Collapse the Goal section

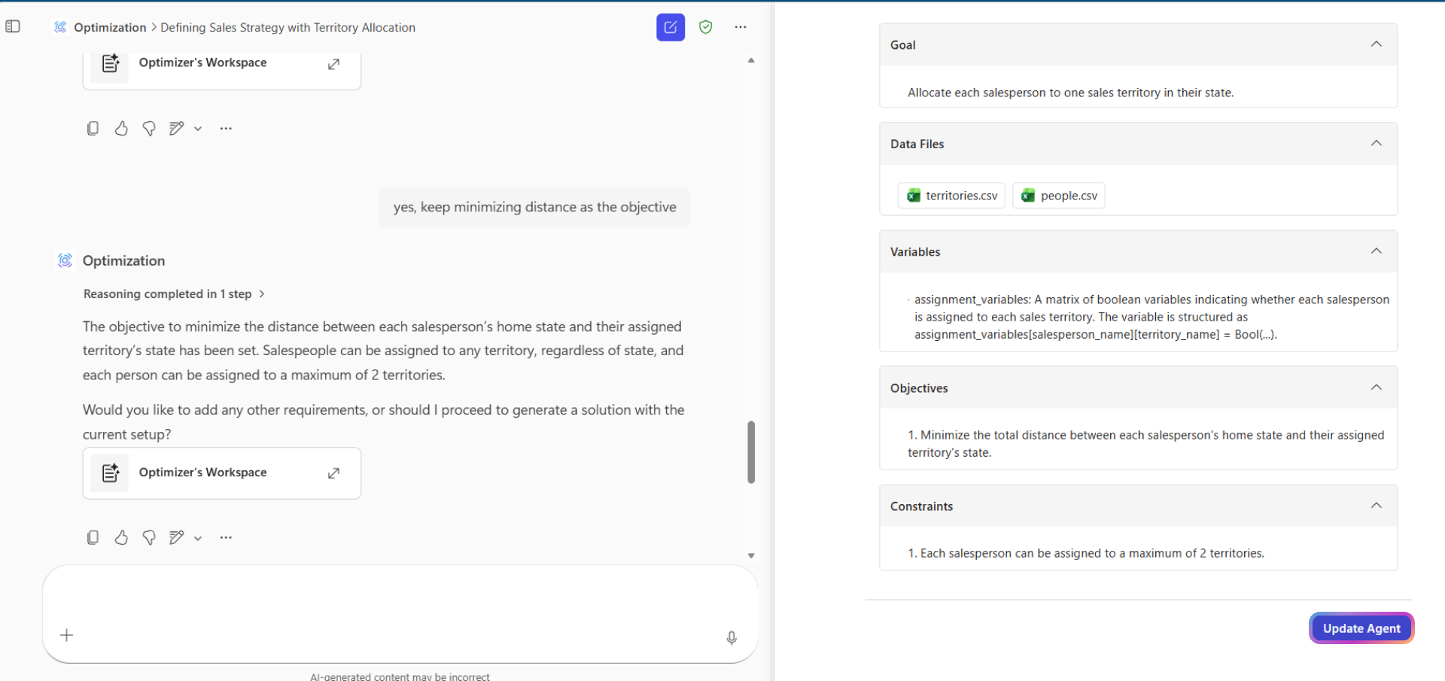(1376, 44)
